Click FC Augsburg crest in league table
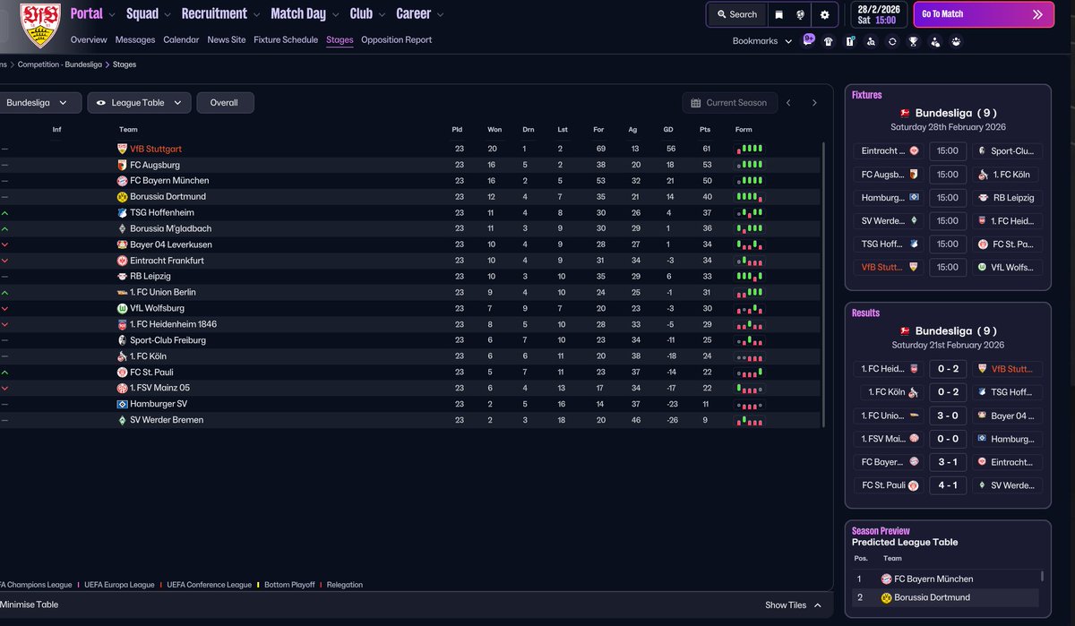The height and width of the screenshot is (626, 1075). [x=123, y=165]
